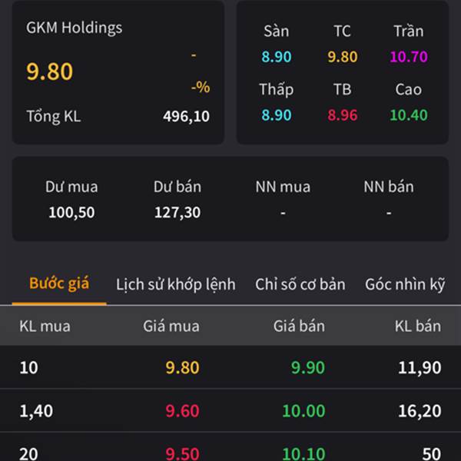Click the Tổng KL value 496,10
Image resolution: width=461 pixels, height=461 pixels.
coord(186,116)
